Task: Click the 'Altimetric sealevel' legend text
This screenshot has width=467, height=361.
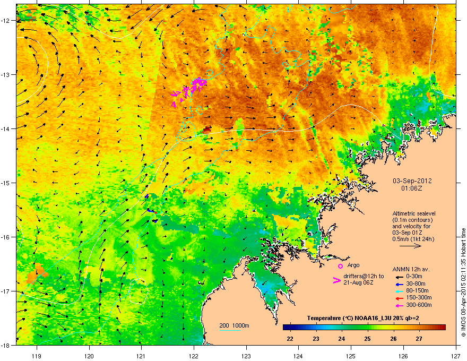Action: point(414,213)
